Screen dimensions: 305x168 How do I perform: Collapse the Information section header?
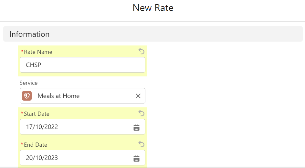pyautogui.click(x=153, y=34)
